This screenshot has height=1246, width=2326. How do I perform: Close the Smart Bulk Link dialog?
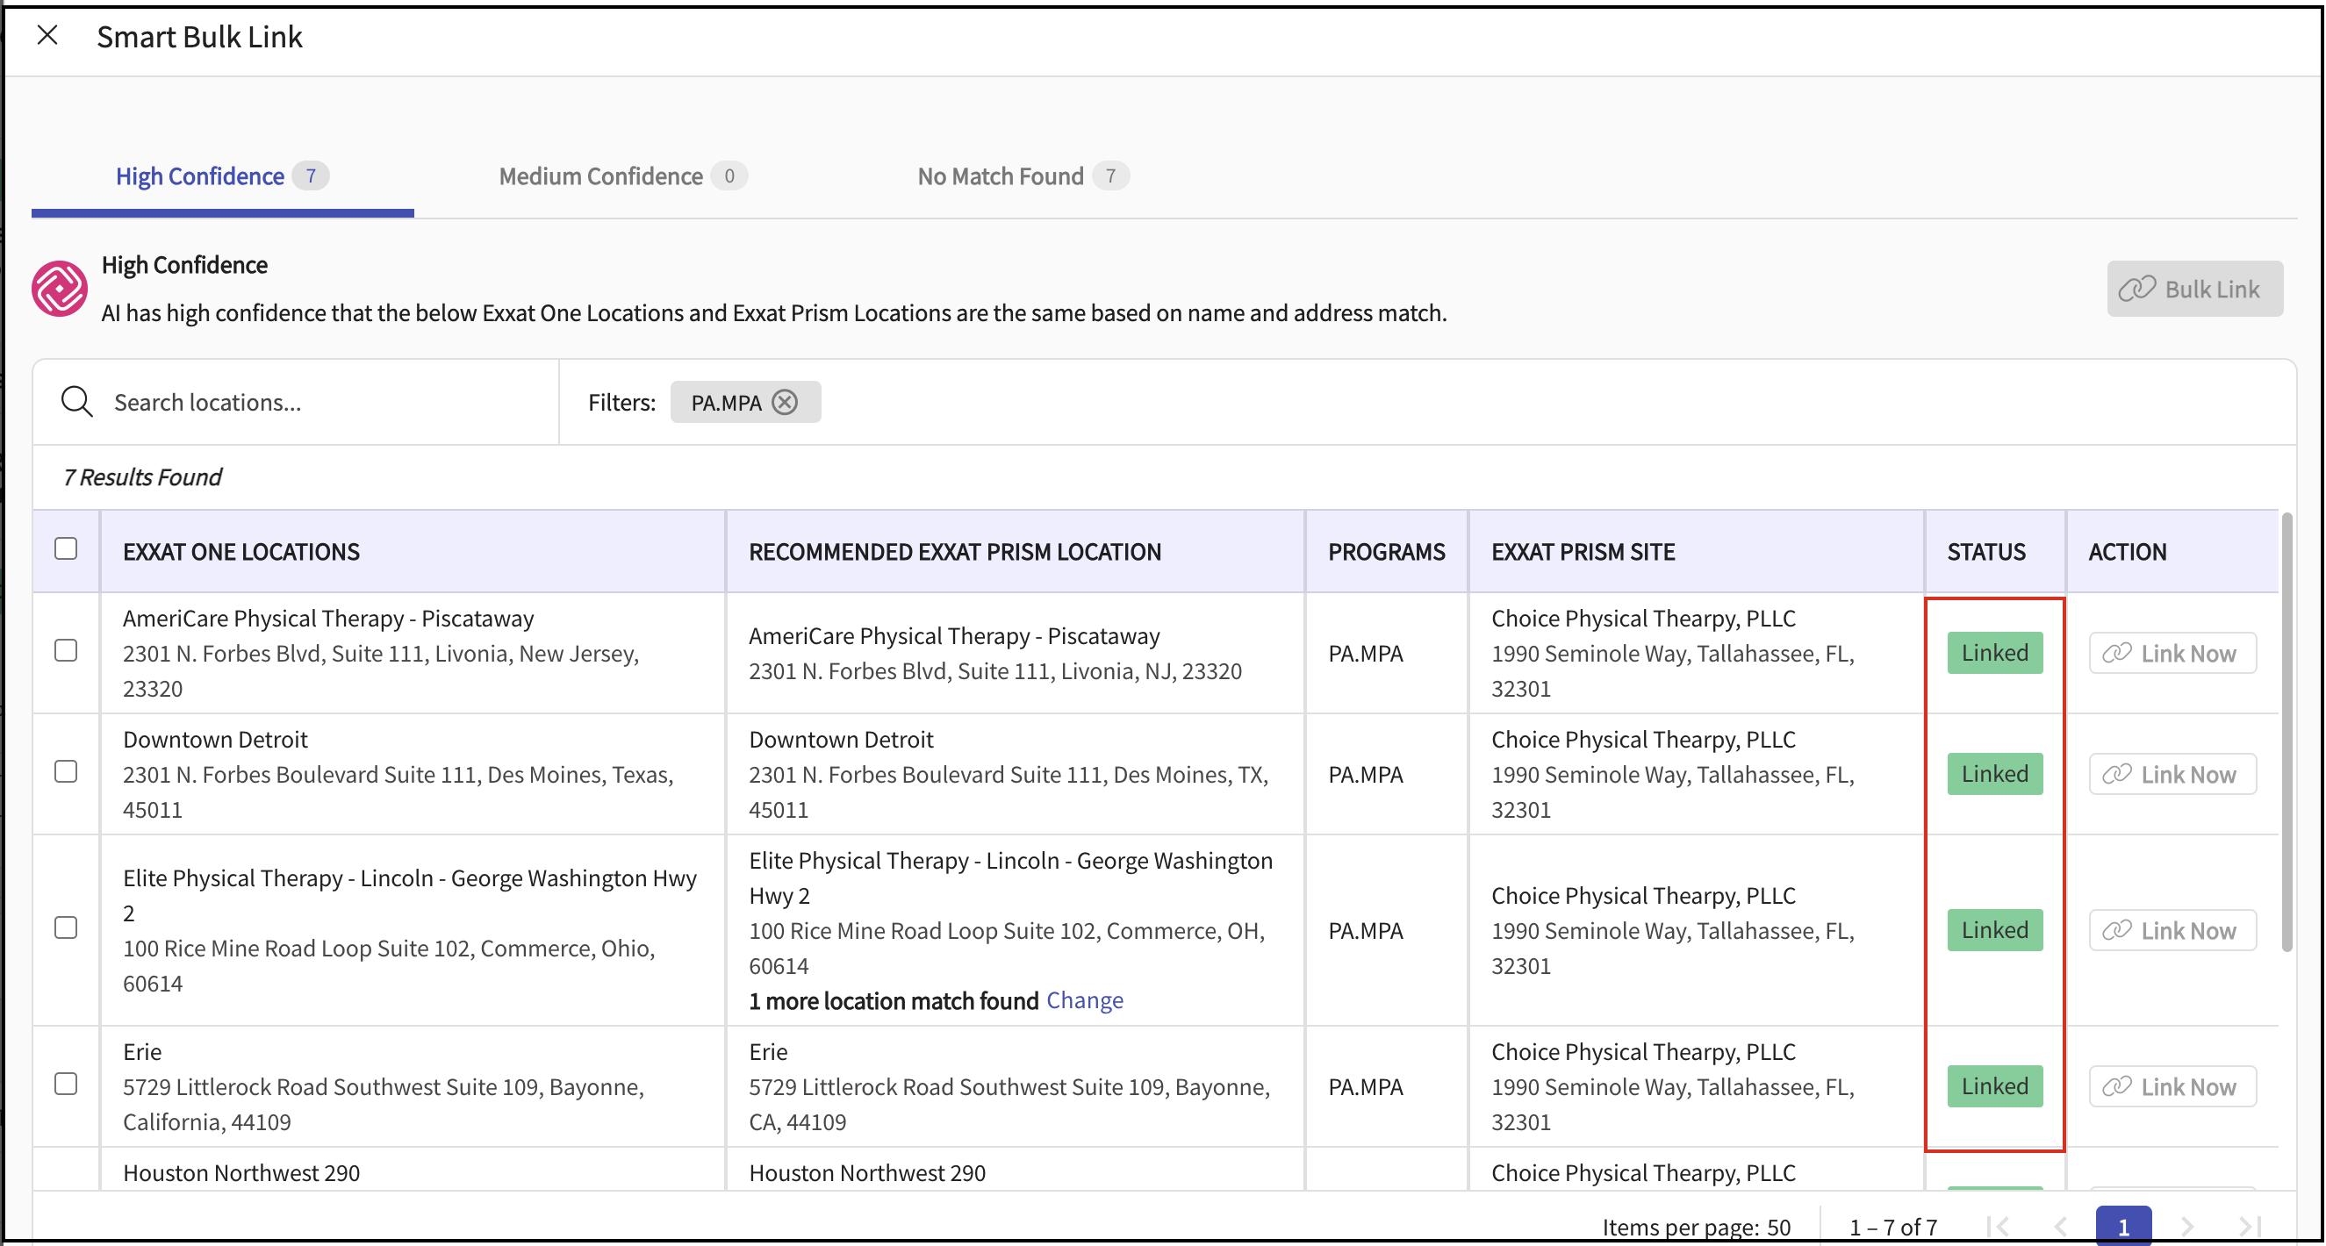click(47, 36)
